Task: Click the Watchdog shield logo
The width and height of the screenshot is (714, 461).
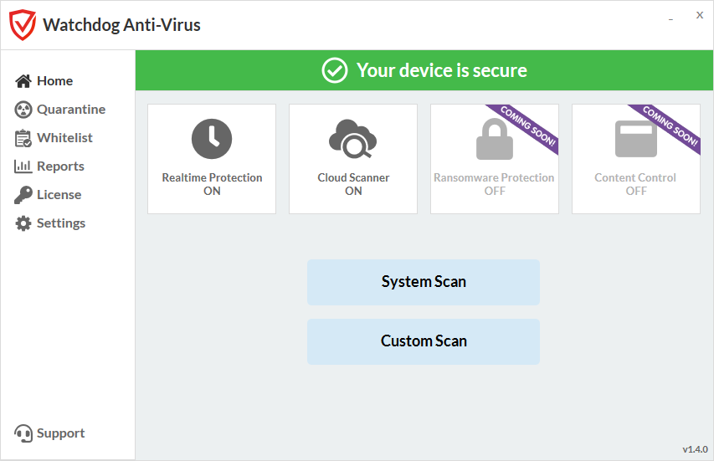Action: click(23, 25)
